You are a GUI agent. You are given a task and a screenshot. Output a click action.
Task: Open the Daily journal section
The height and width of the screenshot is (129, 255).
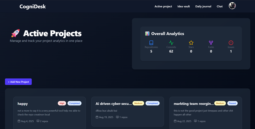(x=203, y=7)
